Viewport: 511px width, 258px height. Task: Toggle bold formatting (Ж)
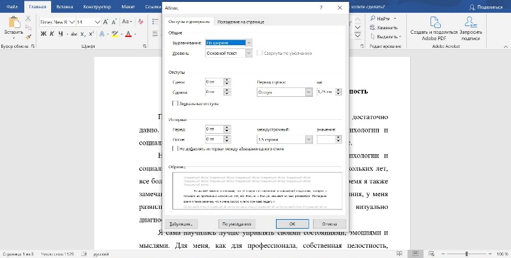click(x=43, y=34)
